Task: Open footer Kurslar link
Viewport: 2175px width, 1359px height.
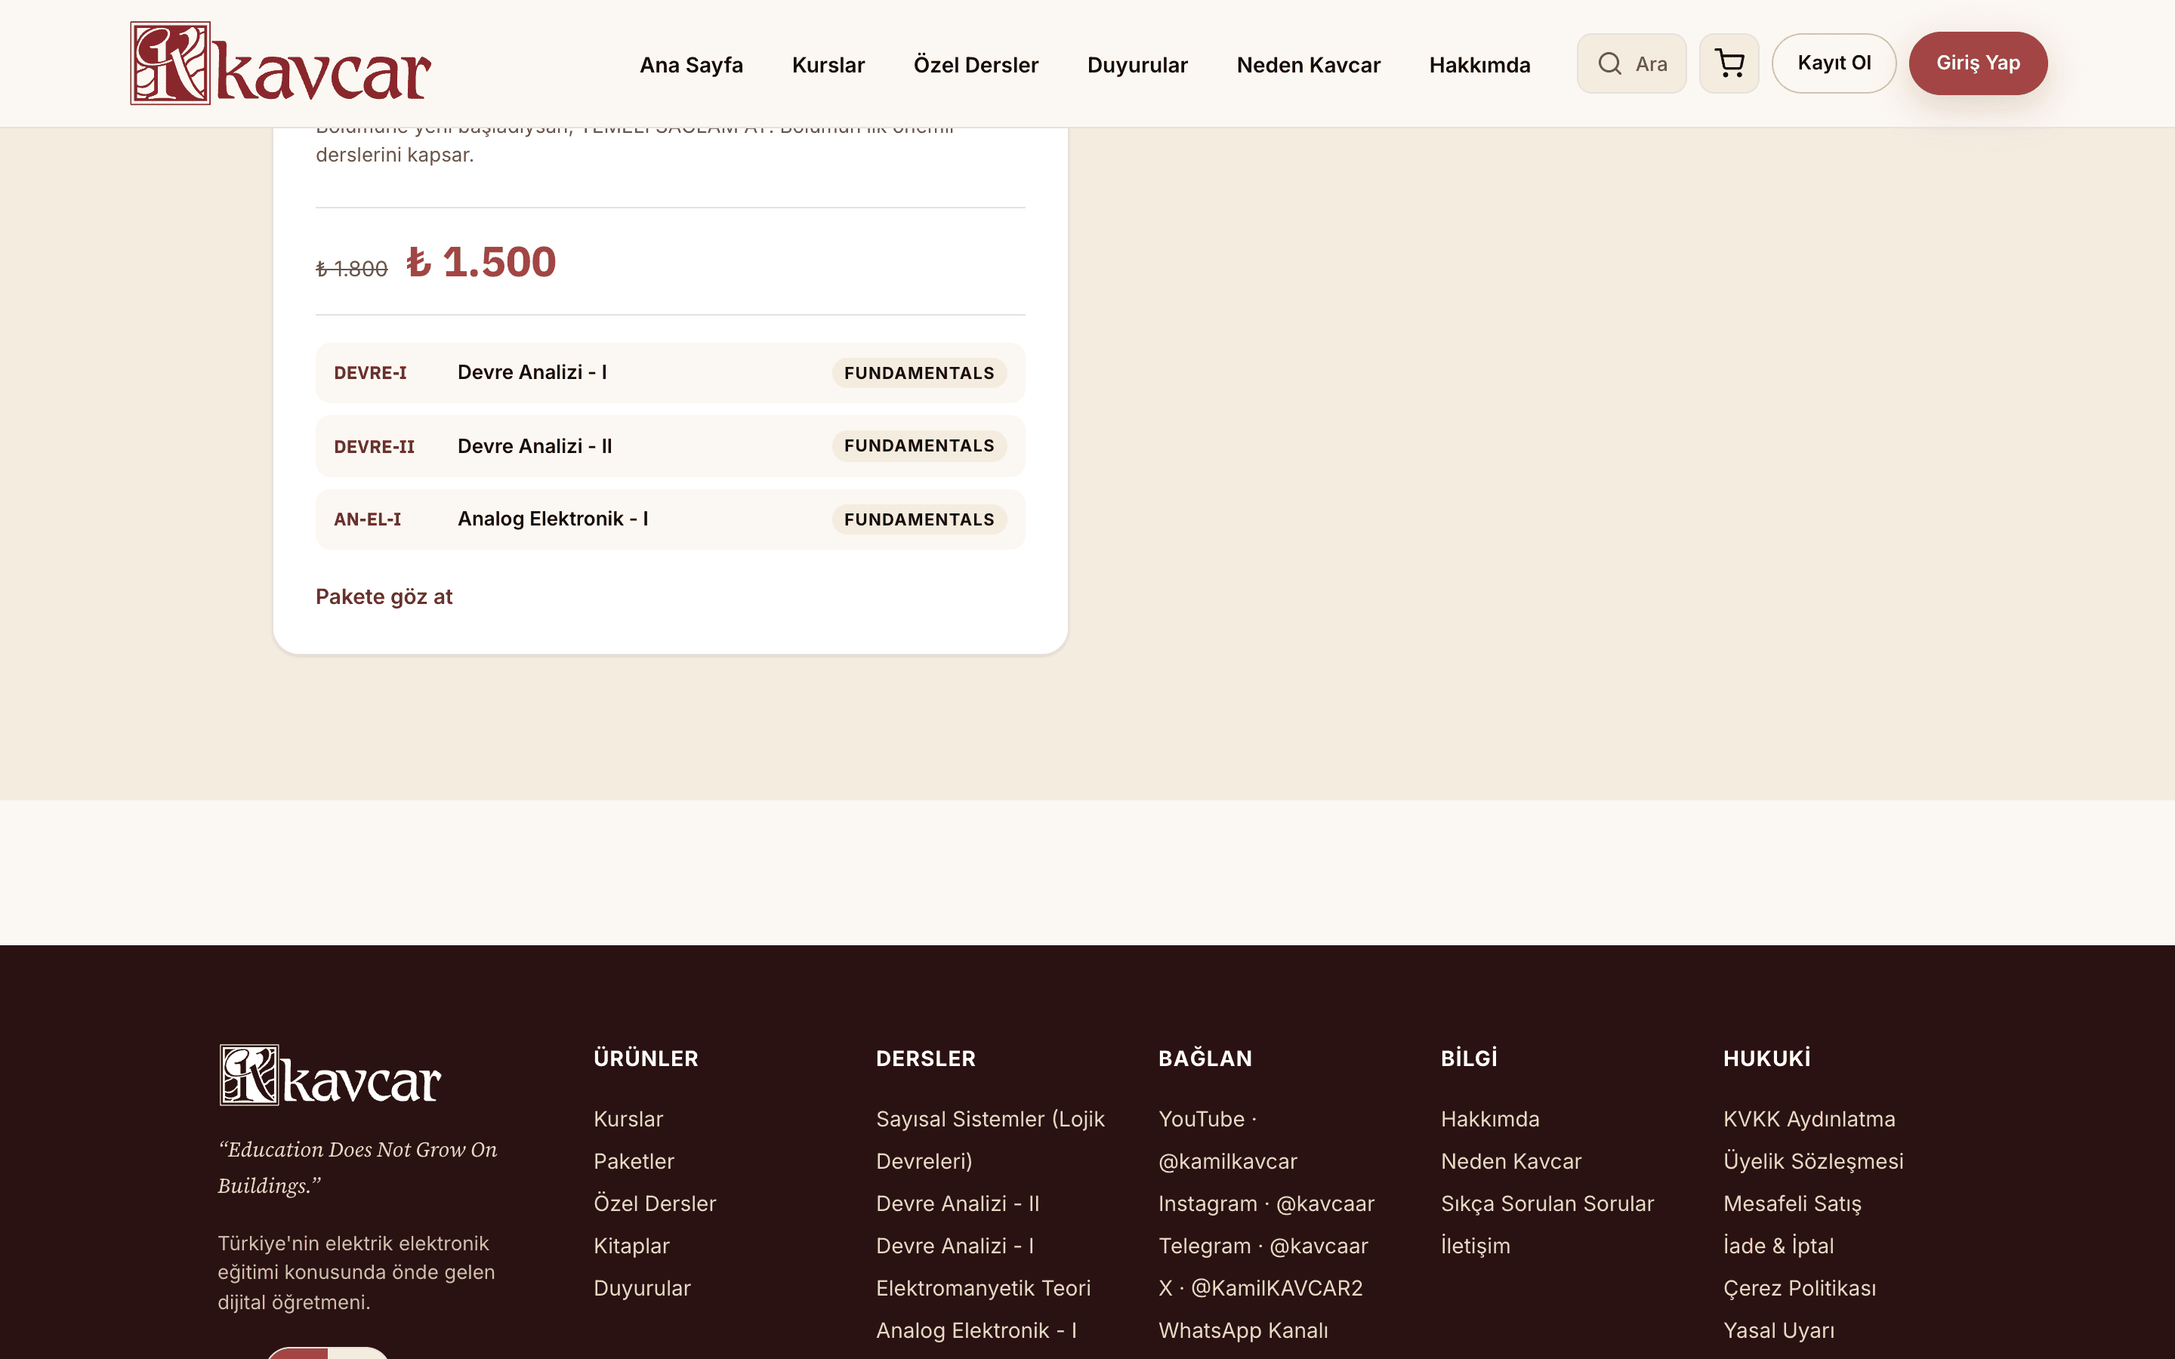Action: coord(628,1119)
